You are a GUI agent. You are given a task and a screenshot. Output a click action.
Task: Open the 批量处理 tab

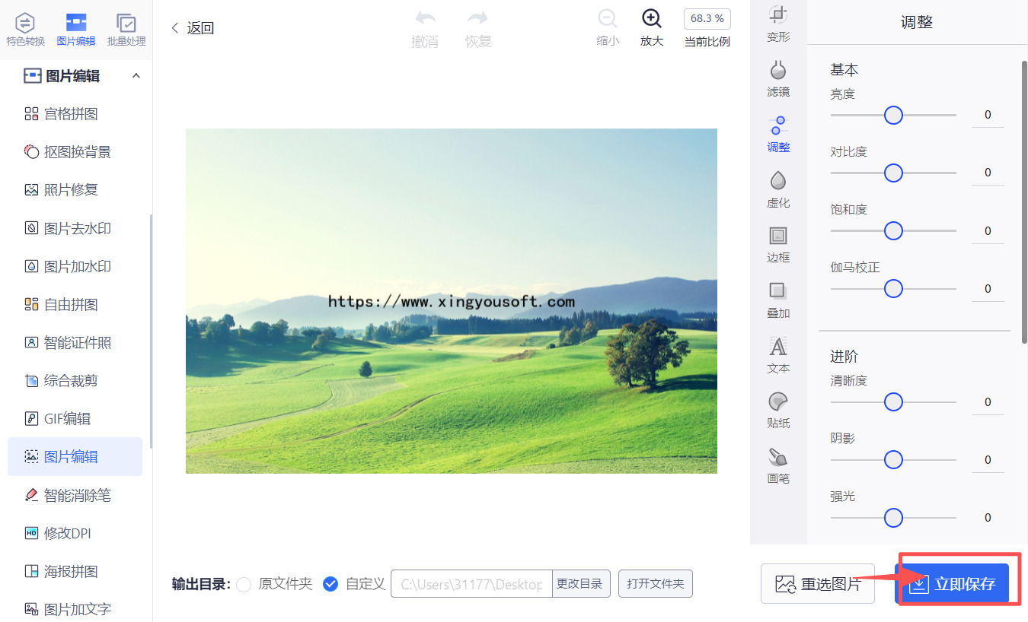(126, 29)
